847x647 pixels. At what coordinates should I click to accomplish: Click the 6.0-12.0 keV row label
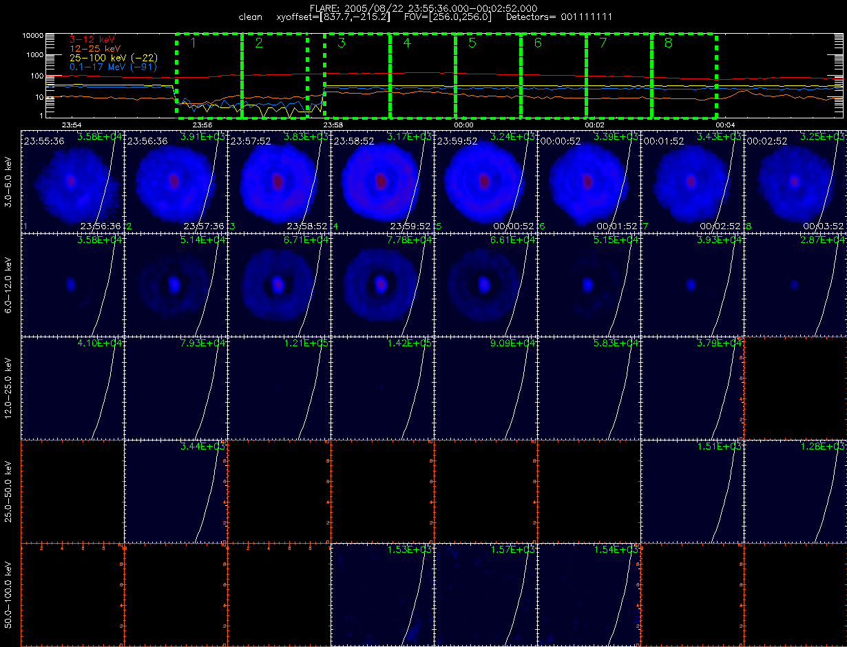click(9, 284)
